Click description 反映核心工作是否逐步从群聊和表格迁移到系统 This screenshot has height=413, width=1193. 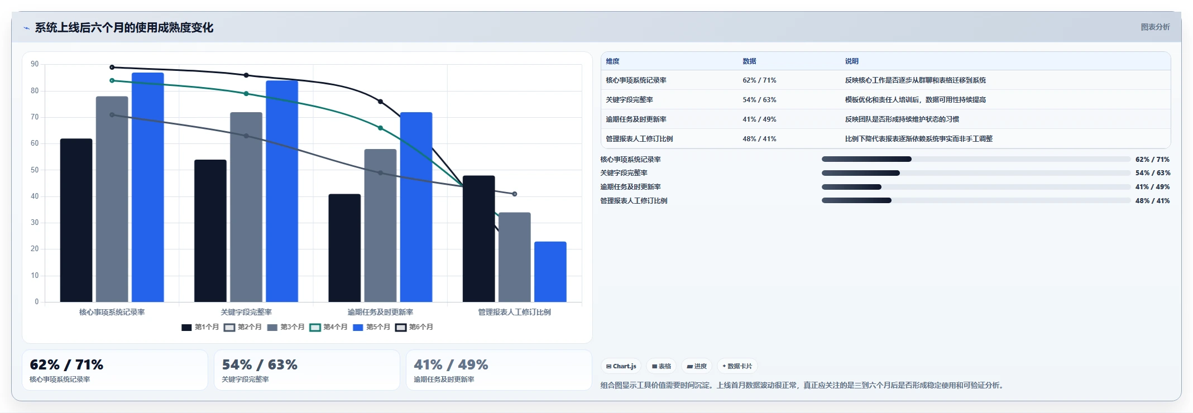(x=915, y=80)
